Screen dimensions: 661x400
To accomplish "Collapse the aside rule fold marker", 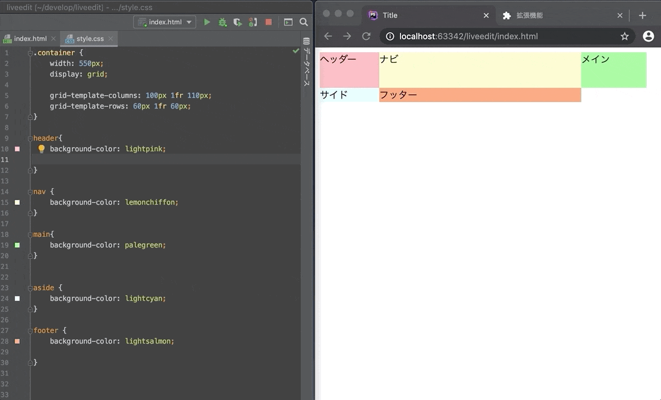I will click(x=30, y=288).
